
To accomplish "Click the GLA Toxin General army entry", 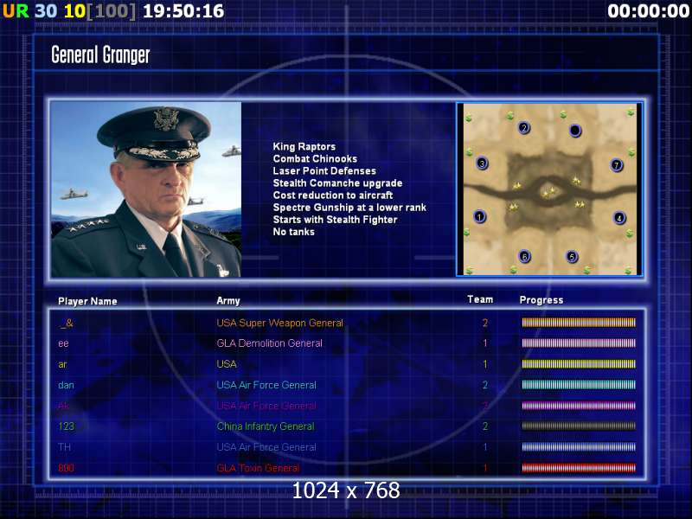I will 258,468.
